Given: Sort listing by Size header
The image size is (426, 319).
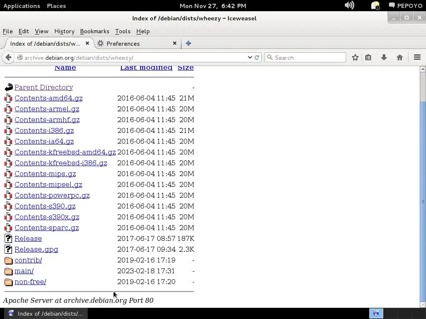Looking at the screenshot, I should click(186, 68).
